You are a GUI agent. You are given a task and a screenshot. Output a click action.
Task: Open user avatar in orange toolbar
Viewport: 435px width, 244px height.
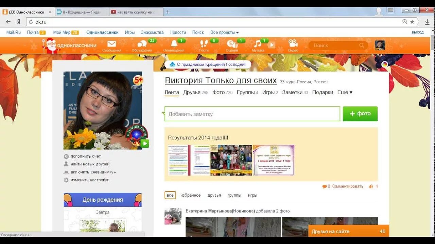380,45
